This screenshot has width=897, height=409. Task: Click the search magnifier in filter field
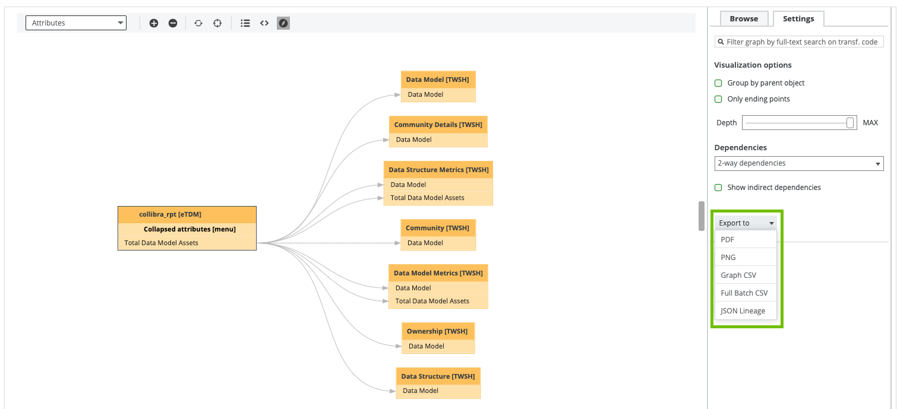pos(721,42)
